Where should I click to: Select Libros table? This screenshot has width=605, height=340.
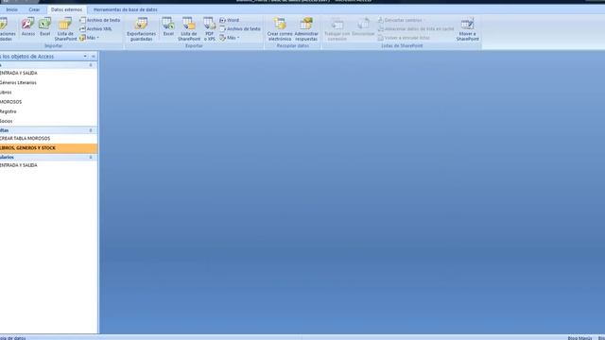48,93
